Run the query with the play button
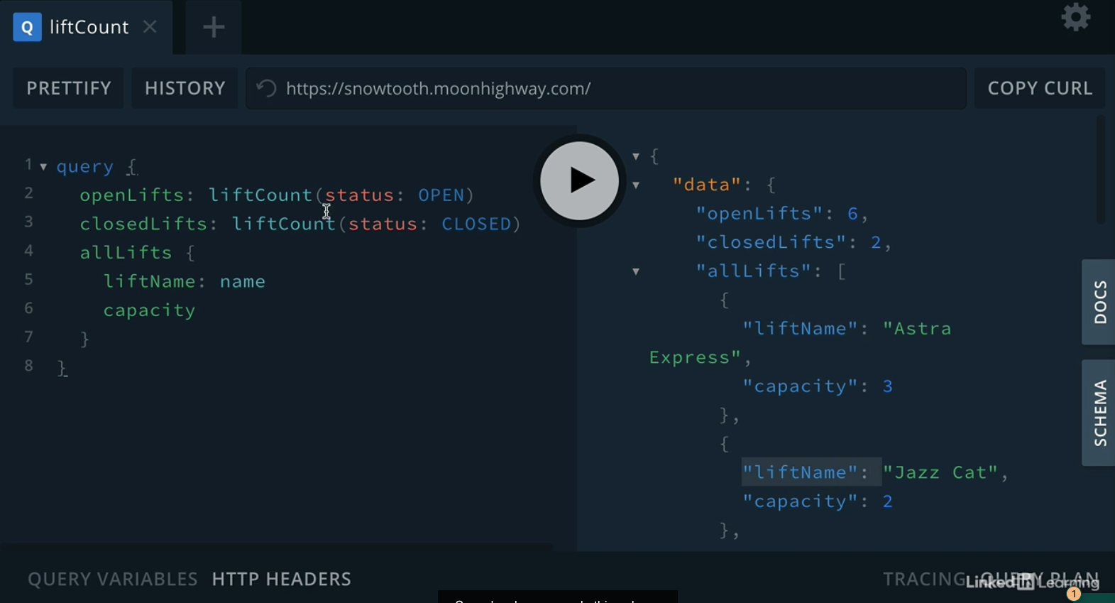 (579, 180)
